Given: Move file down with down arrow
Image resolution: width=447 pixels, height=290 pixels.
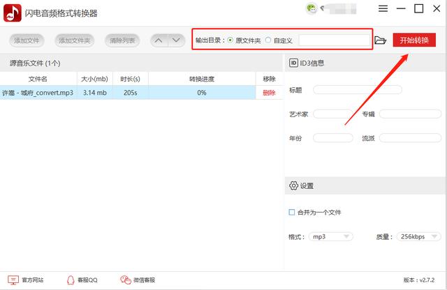Looking at the screenshot, I should tap(177, 40).
